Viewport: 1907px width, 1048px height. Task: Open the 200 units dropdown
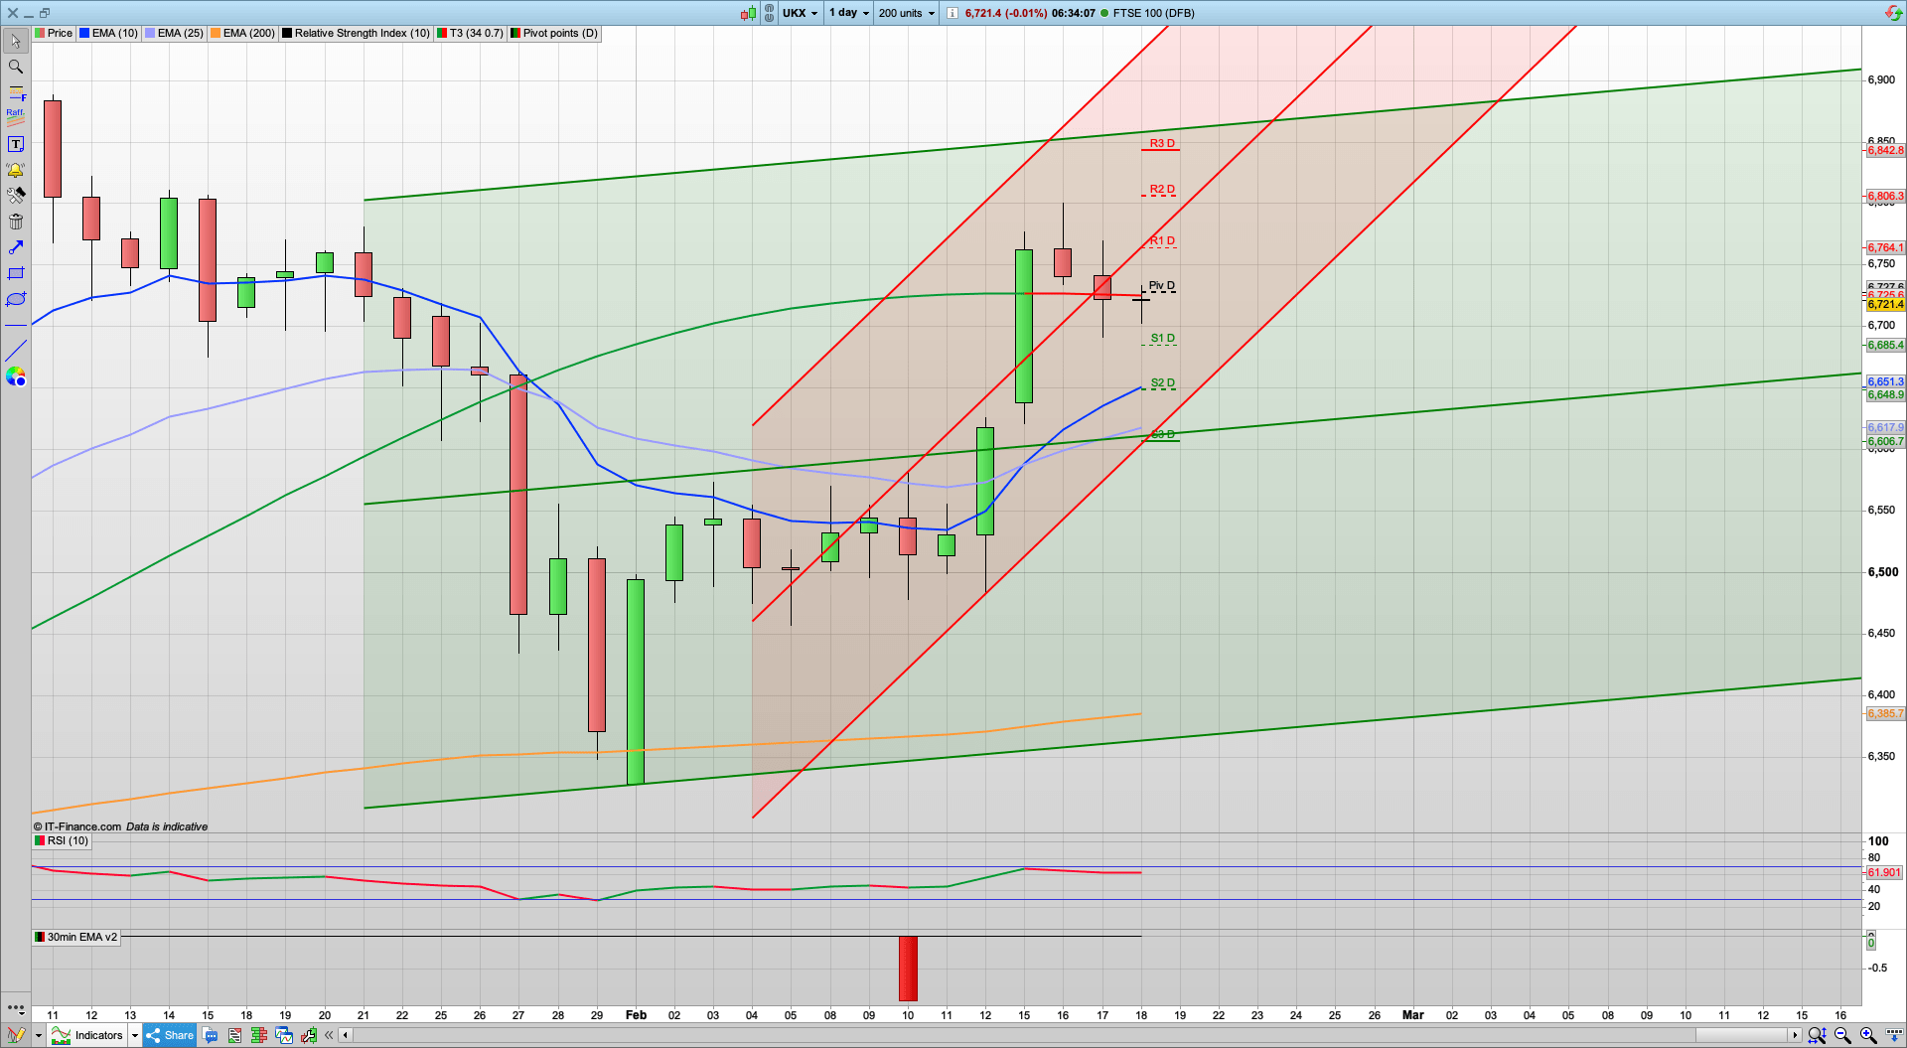(905, 13)
